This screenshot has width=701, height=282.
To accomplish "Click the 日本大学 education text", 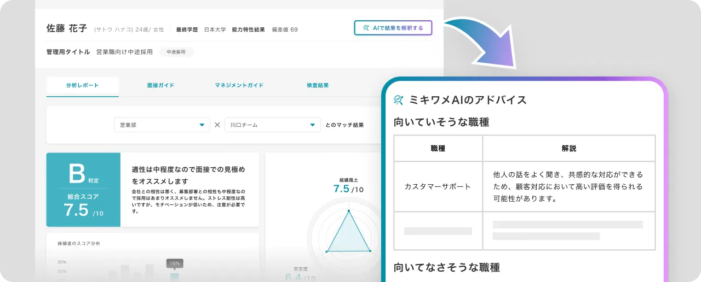I will 215,30.
